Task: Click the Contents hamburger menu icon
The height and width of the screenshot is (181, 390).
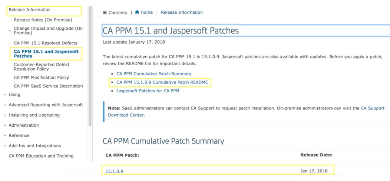Action: 105,13
